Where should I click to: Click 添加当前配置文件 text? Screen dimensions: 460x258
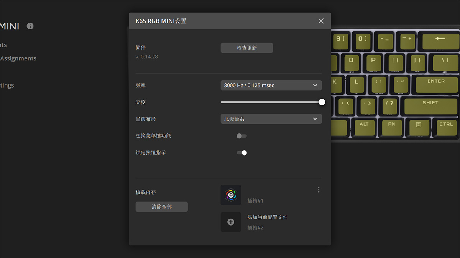point(268,217)
